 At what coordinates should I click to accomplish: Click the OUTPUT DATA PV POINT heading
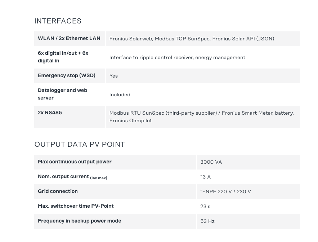pyautogui.click(x=80, y=144)
